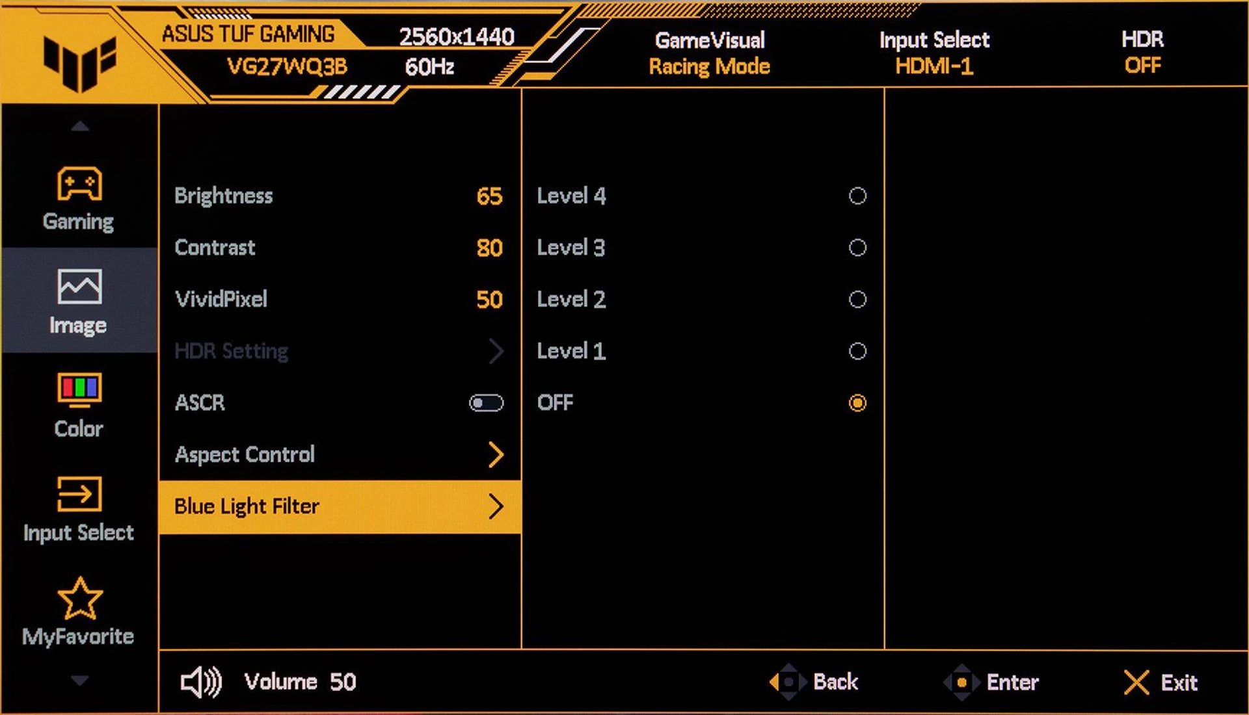The image size is (1249, 715).
Task: Click the 60Hz refresh rate text
Action: 429,67
